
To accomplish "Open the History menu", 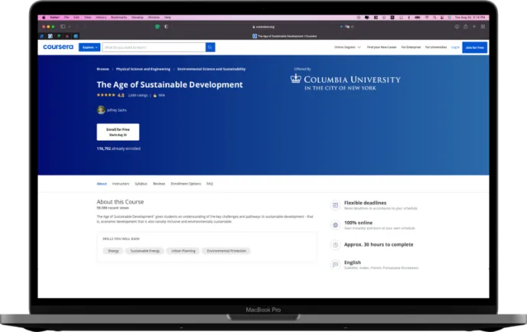I will click(101, 18).
